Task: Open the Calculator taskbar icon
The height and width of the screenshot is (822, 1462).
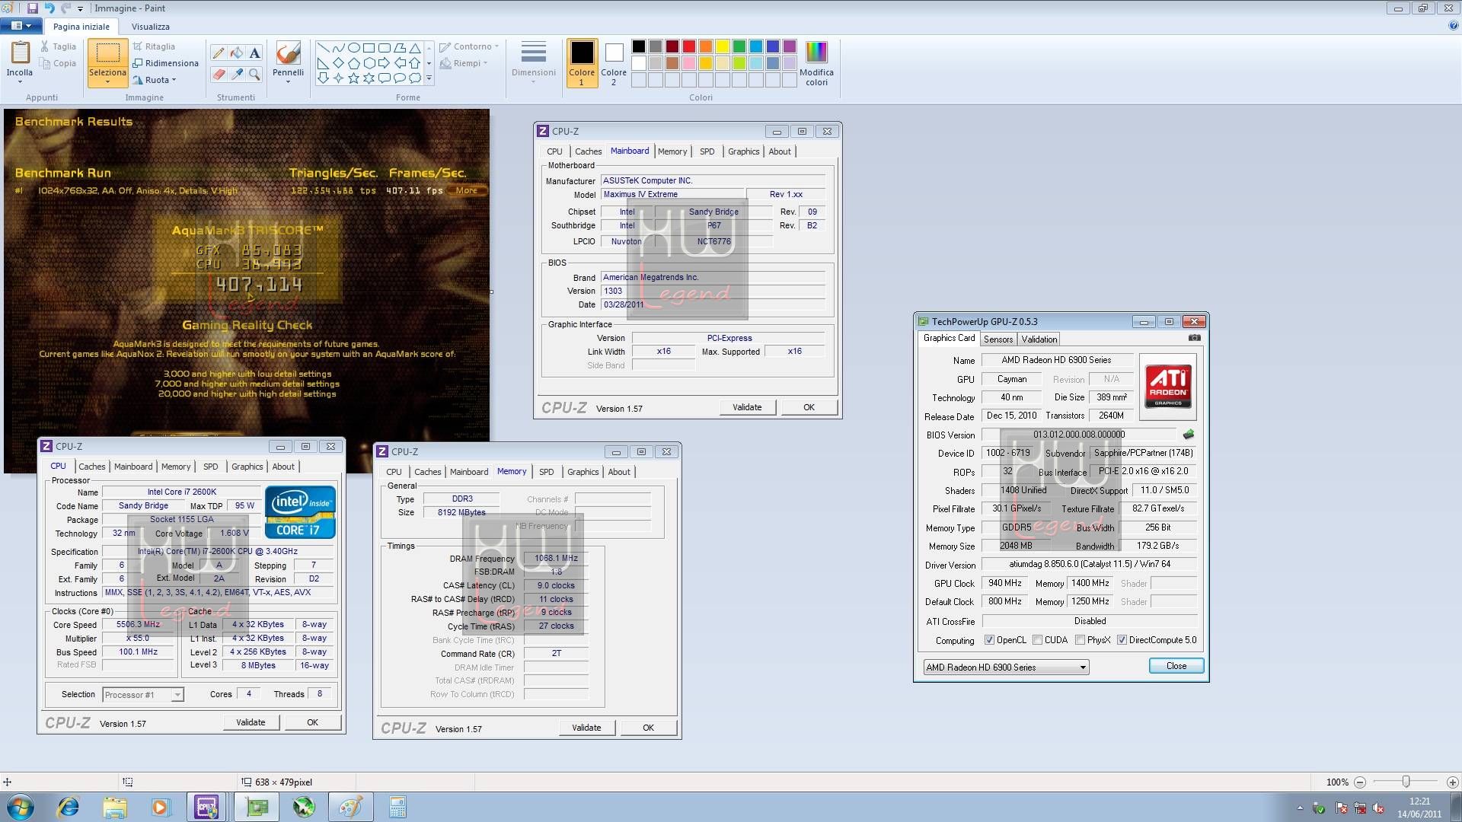Action: [x=397, y=807]
